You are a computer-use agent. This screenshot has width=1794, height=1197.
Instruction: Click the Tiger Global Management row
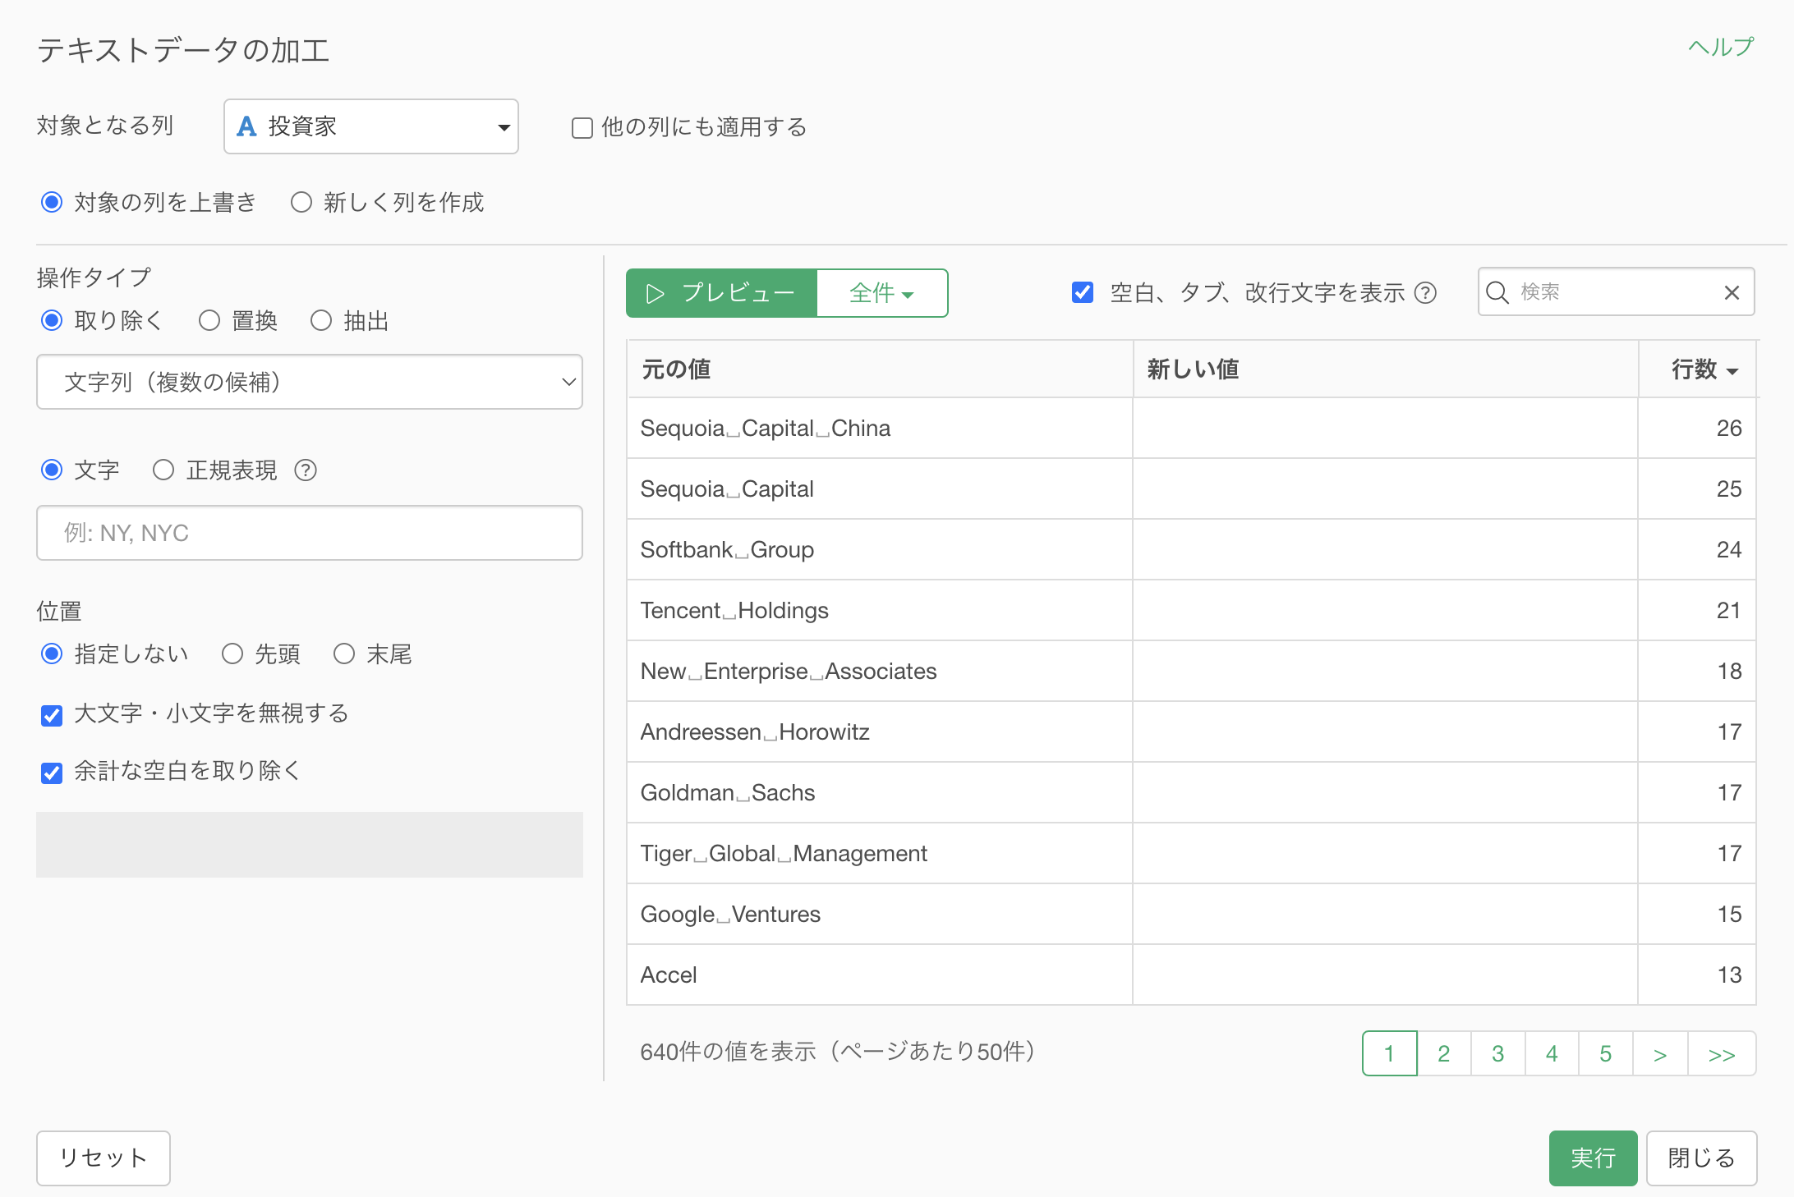pyautogui.click(x=1191, y=854)
